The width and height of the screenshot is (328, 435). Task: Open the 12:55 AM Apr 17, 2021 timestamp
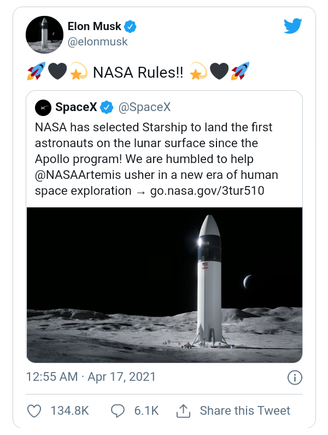coord(91,377)
